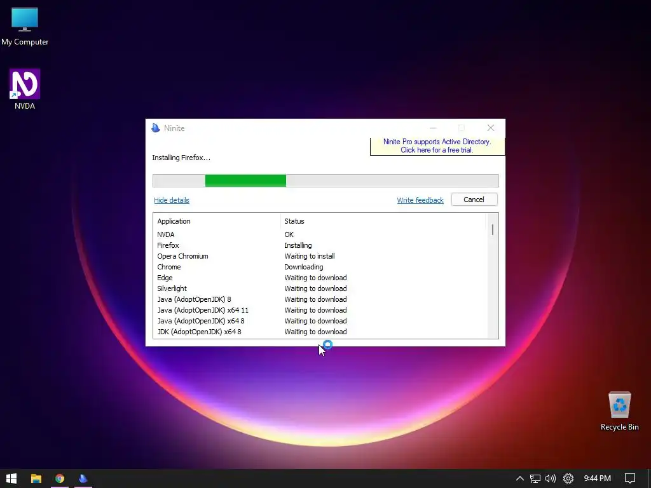651x488 pixels.
Task: Click the Status column header
Action: click(383, 221)
